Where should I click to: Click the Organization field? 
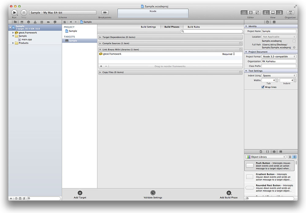[x=279, y=61]
